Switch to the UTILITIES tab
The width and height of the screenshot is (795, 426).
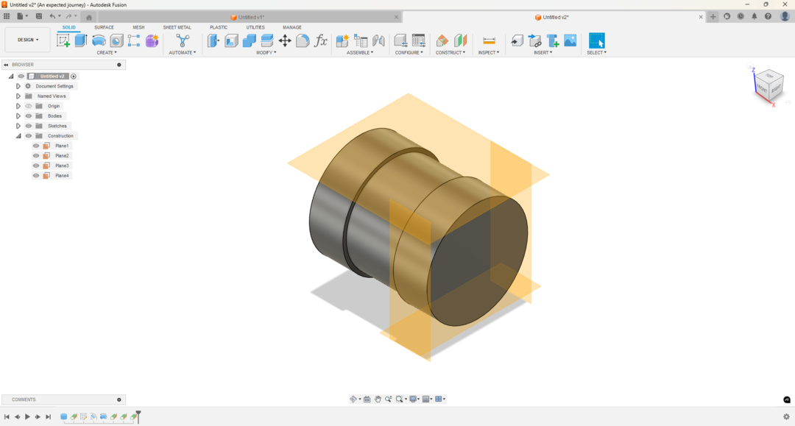[x=255, y=27]
